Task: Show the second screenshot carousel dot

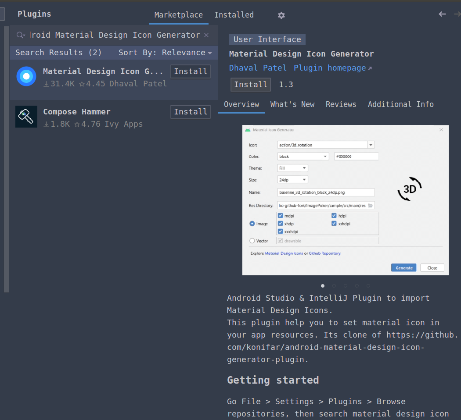Action: (x=334, y=286)
